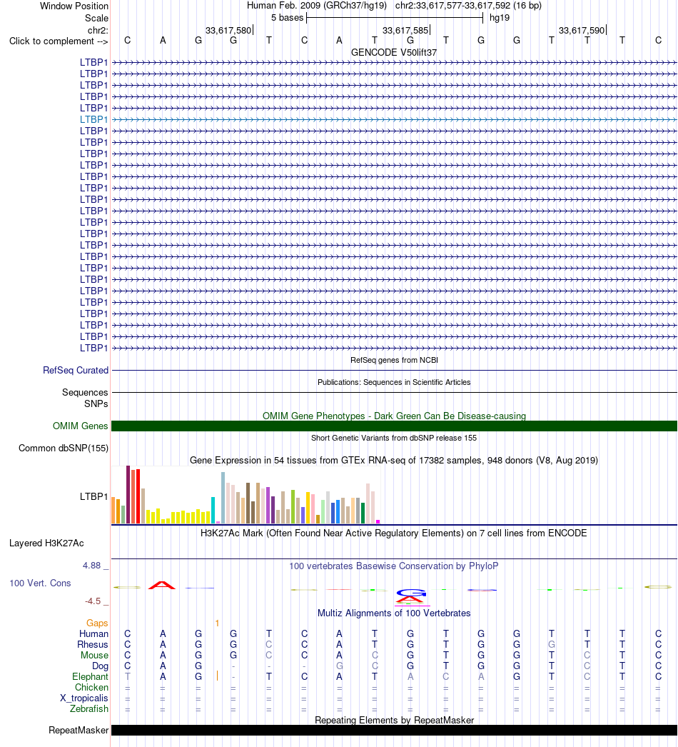Viewport: 678px width, 747px height.
Task: Click the orange 'Gaps' row label
Action: (97, 623)
